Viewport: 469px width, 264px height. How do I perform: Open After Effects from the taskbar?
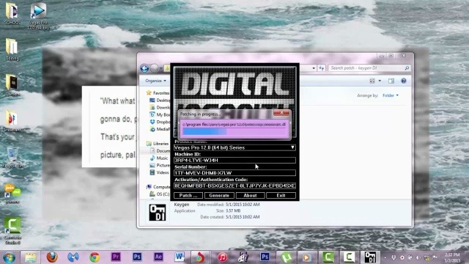pyautogui.click(x=158, y=257)
